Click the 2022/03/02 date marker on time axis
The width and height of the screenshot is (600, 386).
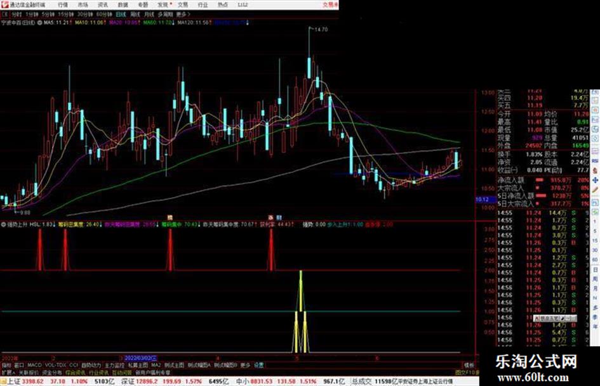140,358
